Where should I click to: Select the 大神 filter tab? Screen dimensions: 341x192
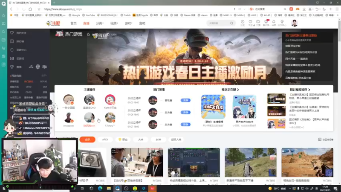pyautogui.click(x=141, y=140)
